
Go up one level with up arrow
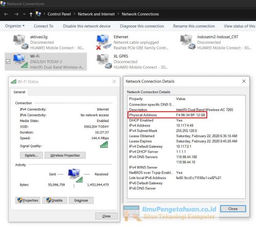click(31, 14)
